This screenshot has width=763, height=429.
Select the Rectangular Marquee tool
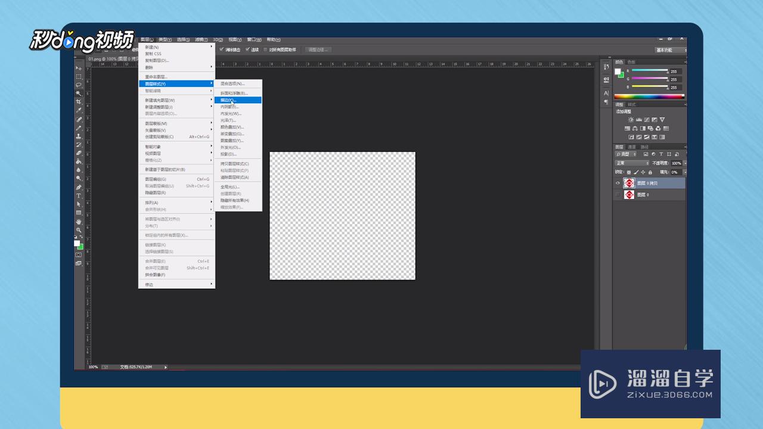point(78,77)
